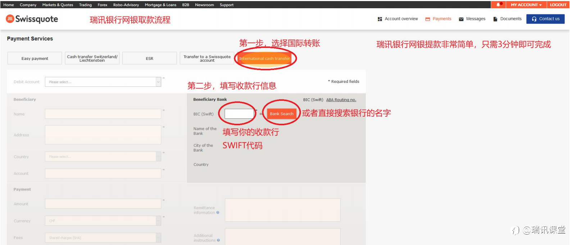Open the beneficiary Country dropdown
Image resolution: width=572 pixels, height=245 pixels.
pyautogui.click(x=103, y=156)
